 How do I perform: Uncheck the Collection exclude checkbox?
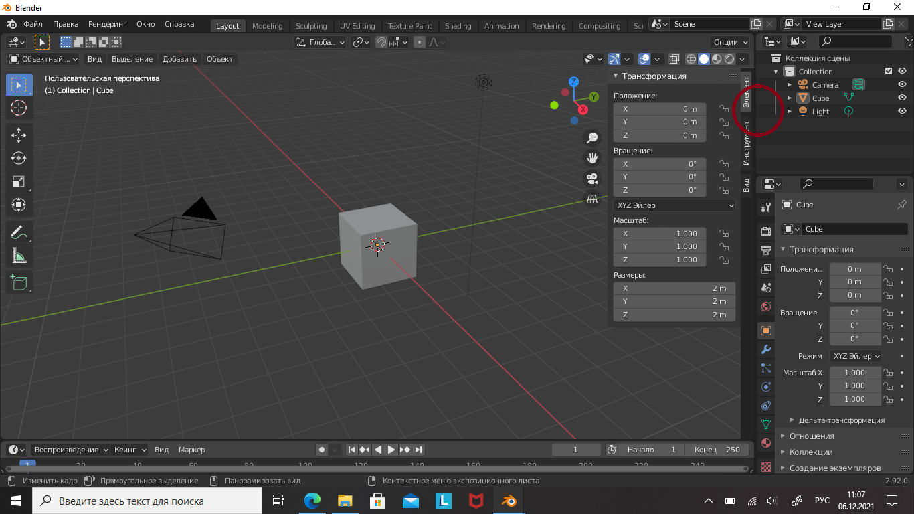[x=889, y=71]
